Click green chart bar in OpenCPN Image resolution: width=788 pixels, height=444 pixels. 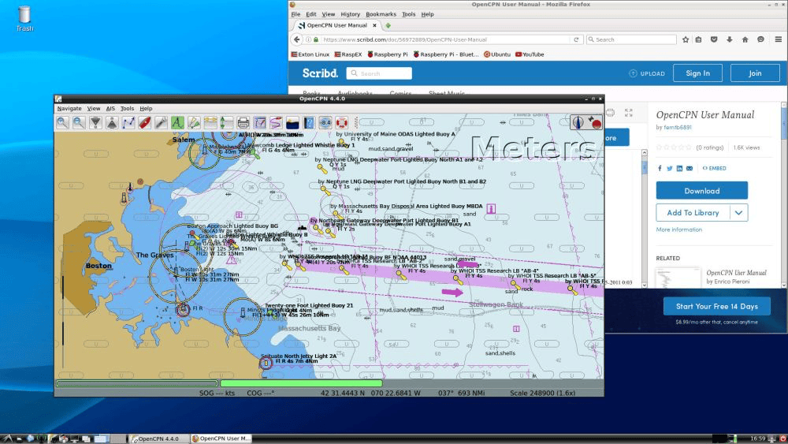click(302, 383)
